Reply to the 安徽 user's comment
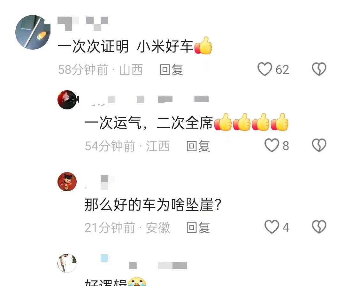 [198, 227]
